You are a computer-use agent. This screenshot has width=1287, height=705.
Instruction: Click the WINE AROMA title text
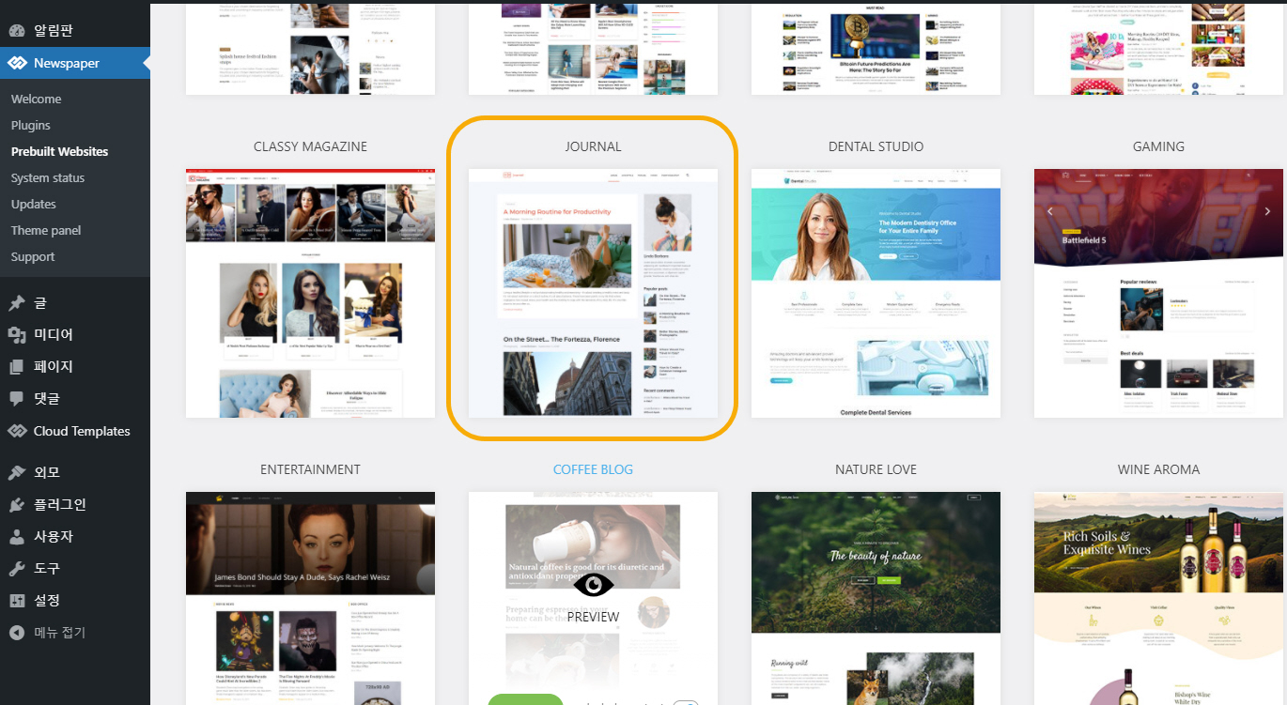pyautogui.click(x=1158, y=469)
